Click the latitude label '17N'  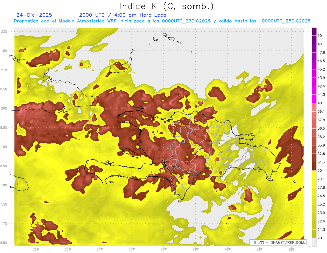tap(4, 224)
